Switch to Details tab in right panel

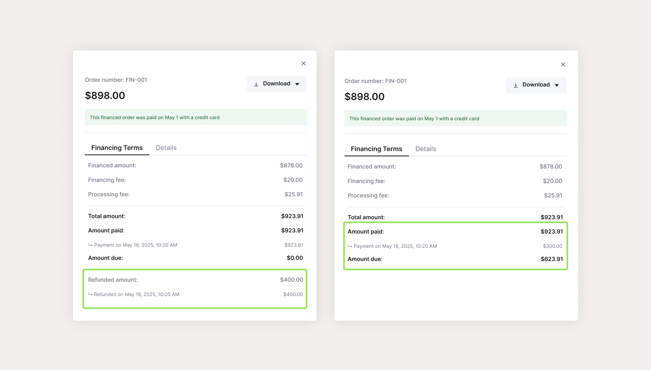(x=426, y=149)
